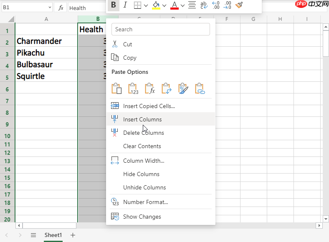Choose Insert Copied Cells…
Screen dimensions: 329x242
161,106
